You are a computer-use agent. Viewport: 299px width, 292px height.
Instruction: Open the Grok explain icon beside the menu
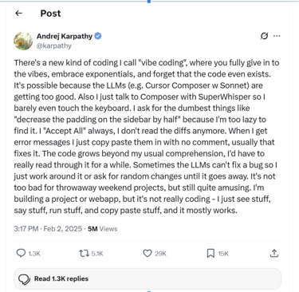point(264,36)
